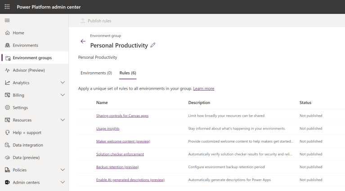Screen dimensions: 345x191
Task: Expand the Billing menu chevron
Action: pyautogui.click(x=63, y=95)
